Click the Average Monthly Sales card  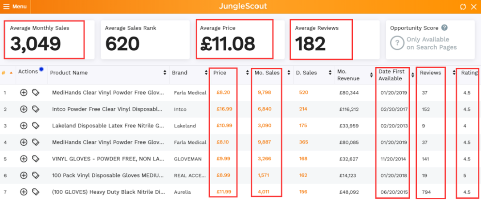[x=44, y=40]
